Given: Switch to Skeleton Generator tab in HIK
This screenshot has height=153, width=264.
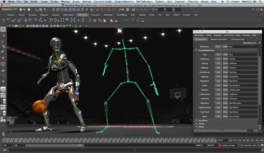Looking at the screenshot, I should (219, 39).
